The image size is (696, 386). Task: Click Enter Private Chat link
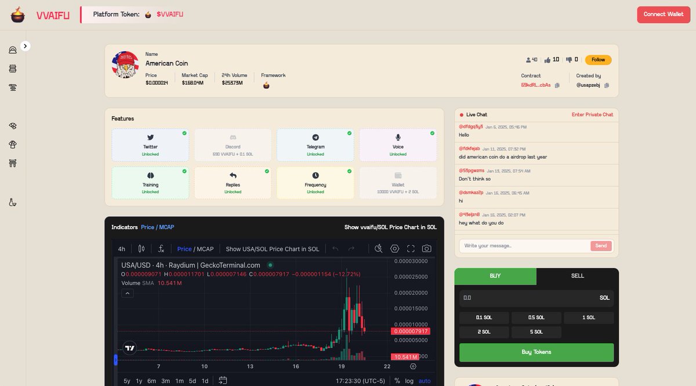click(x=592, y=115)
